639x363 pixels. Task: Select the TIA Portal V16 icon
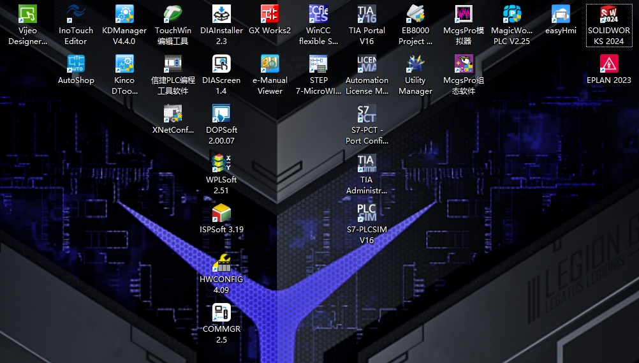tap(367, 14)
